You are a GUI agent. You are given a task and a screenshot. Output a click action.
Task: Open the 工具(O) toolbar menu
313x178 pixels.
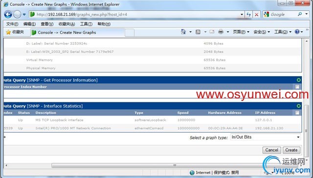coord(283,32)
